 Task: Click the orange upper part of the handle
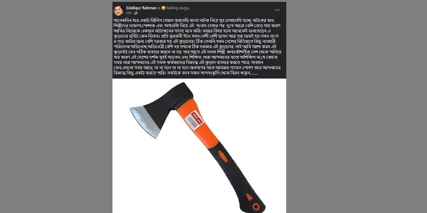196,122
